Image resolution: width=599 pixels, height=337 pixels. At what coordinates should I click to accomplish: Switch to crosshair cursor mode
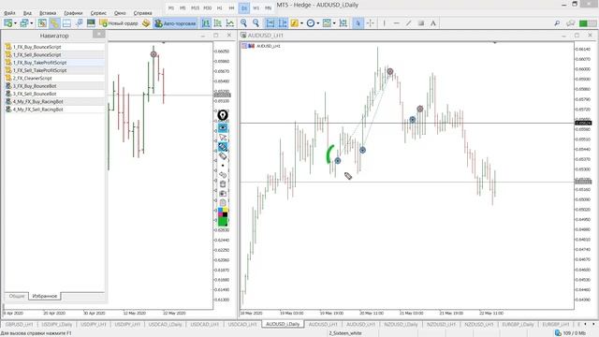[371, 23]
